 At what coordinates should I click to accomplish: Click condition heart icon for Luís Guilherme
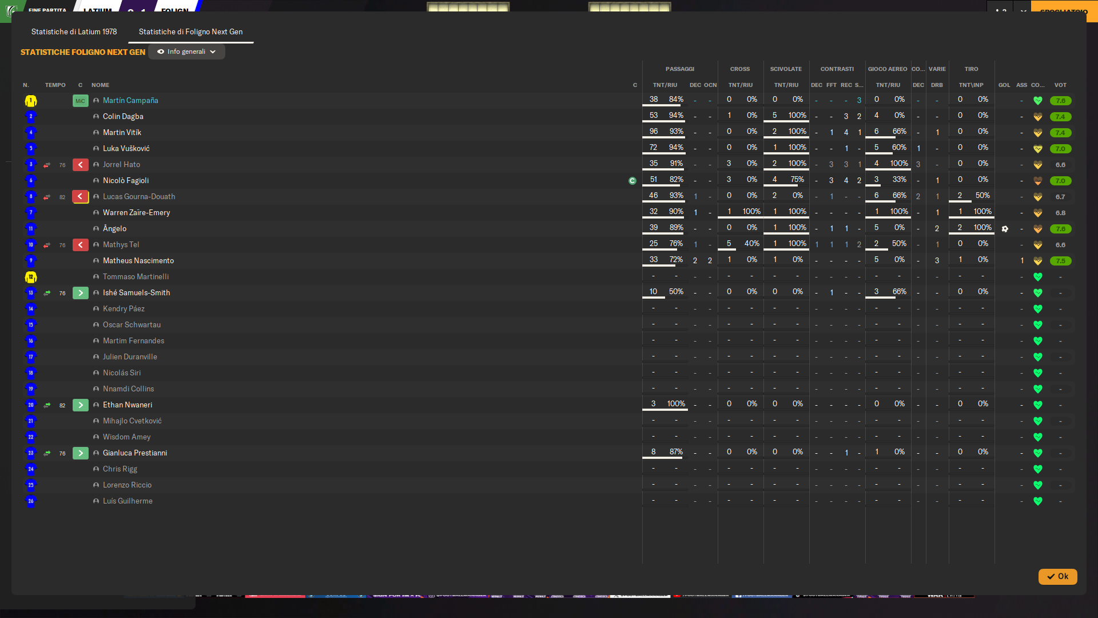1038,501
